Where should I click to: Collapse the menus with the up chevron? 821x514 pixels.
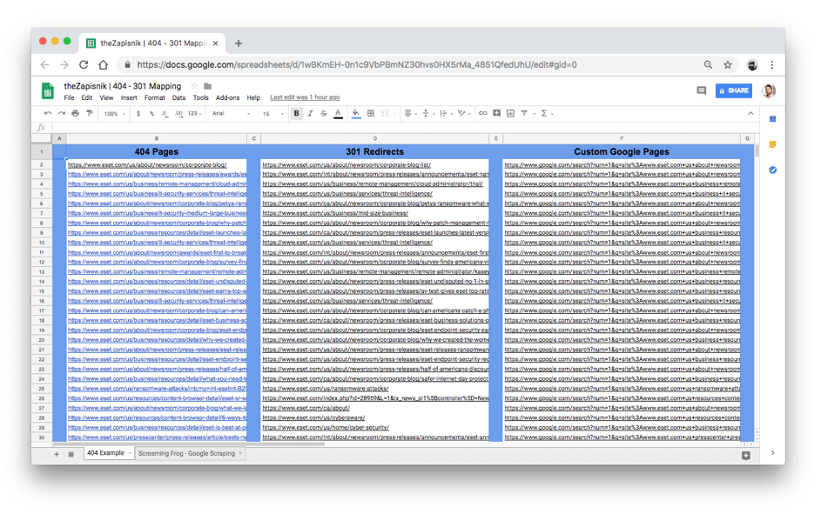[x=750, y=113]
